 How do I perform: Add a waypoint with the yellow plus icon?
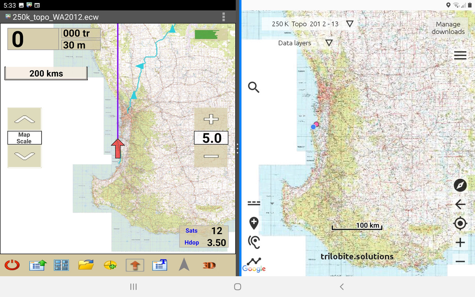(x=110, y=265)
